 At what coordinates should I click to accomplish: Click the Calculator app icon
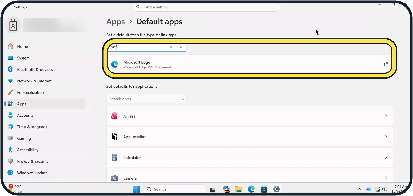(114, 157)
